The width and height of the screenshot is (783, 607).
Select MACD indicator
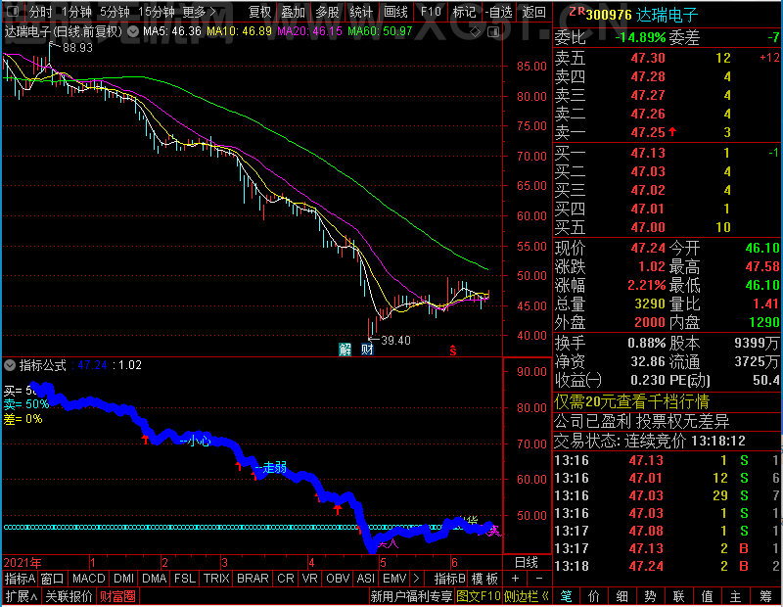[x=89, y=579]
